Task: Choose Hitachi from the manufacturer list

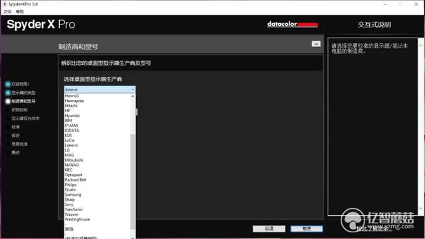Action: point(98,106)
